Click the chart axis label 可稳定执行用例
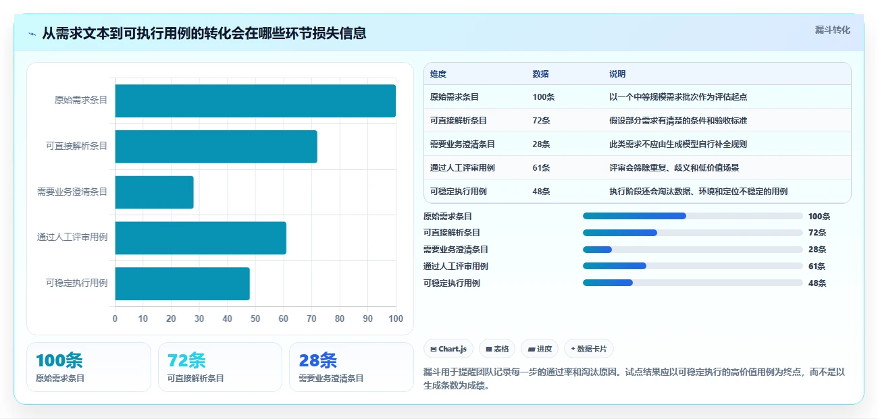878x419 pixels. point(76,283)
